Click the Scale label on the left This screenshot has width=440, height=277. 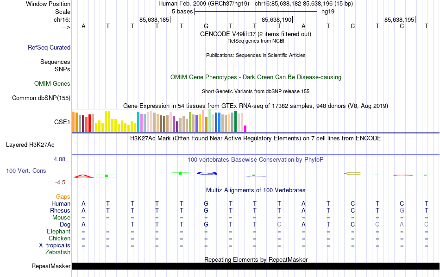[63, 12]
